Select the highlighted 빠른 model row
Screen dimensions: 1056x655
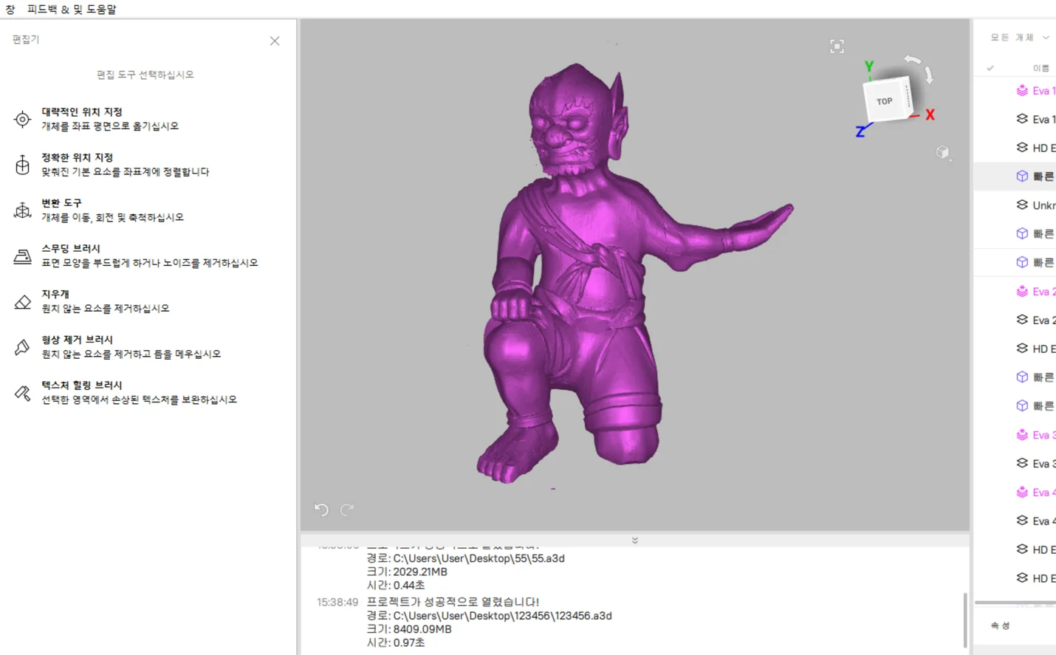click(x=1015, y=176)
